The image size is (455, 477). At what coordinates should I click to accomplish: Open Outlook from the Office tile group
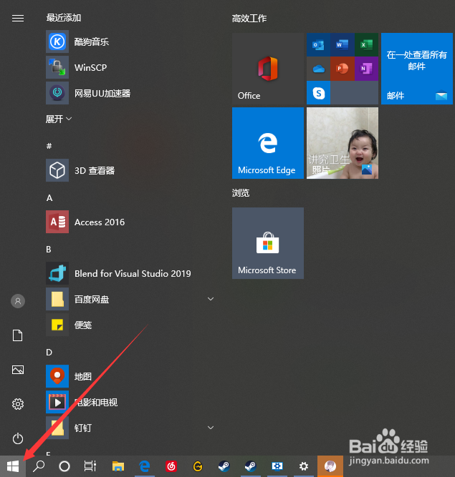coord(318,45)
